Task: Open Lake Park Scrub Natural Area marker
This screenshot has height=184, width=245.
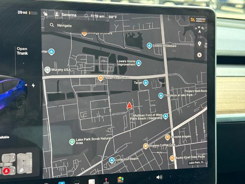Action: [x=72, y=142]
